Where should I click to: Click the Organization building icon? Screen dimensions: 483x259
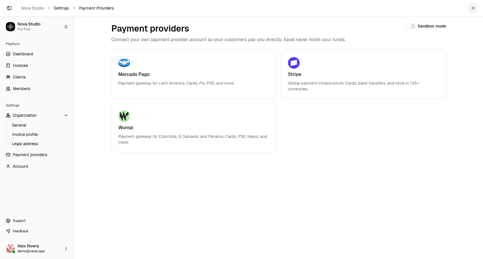[x=8, y=115]
